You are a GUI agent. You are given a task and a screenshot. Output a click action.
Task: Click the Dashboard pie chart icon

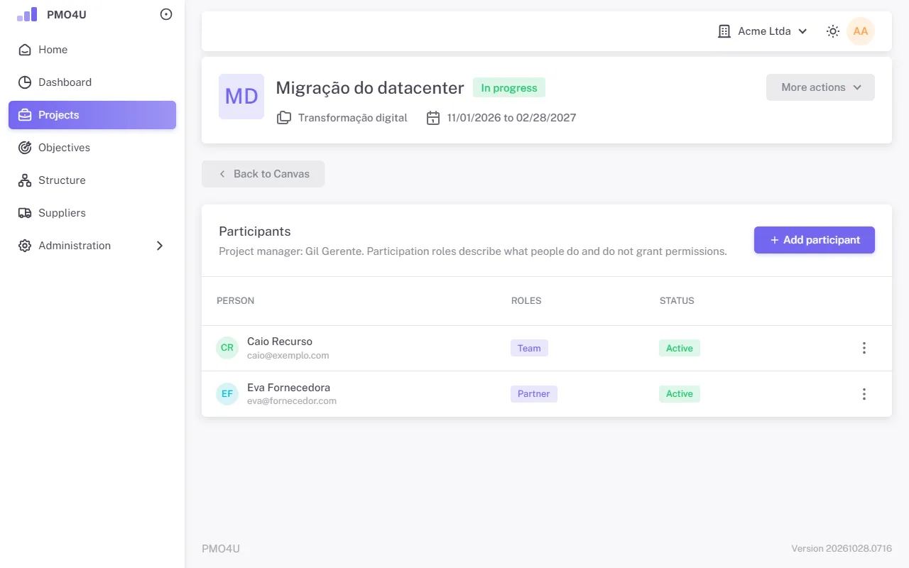click(25, 82)
